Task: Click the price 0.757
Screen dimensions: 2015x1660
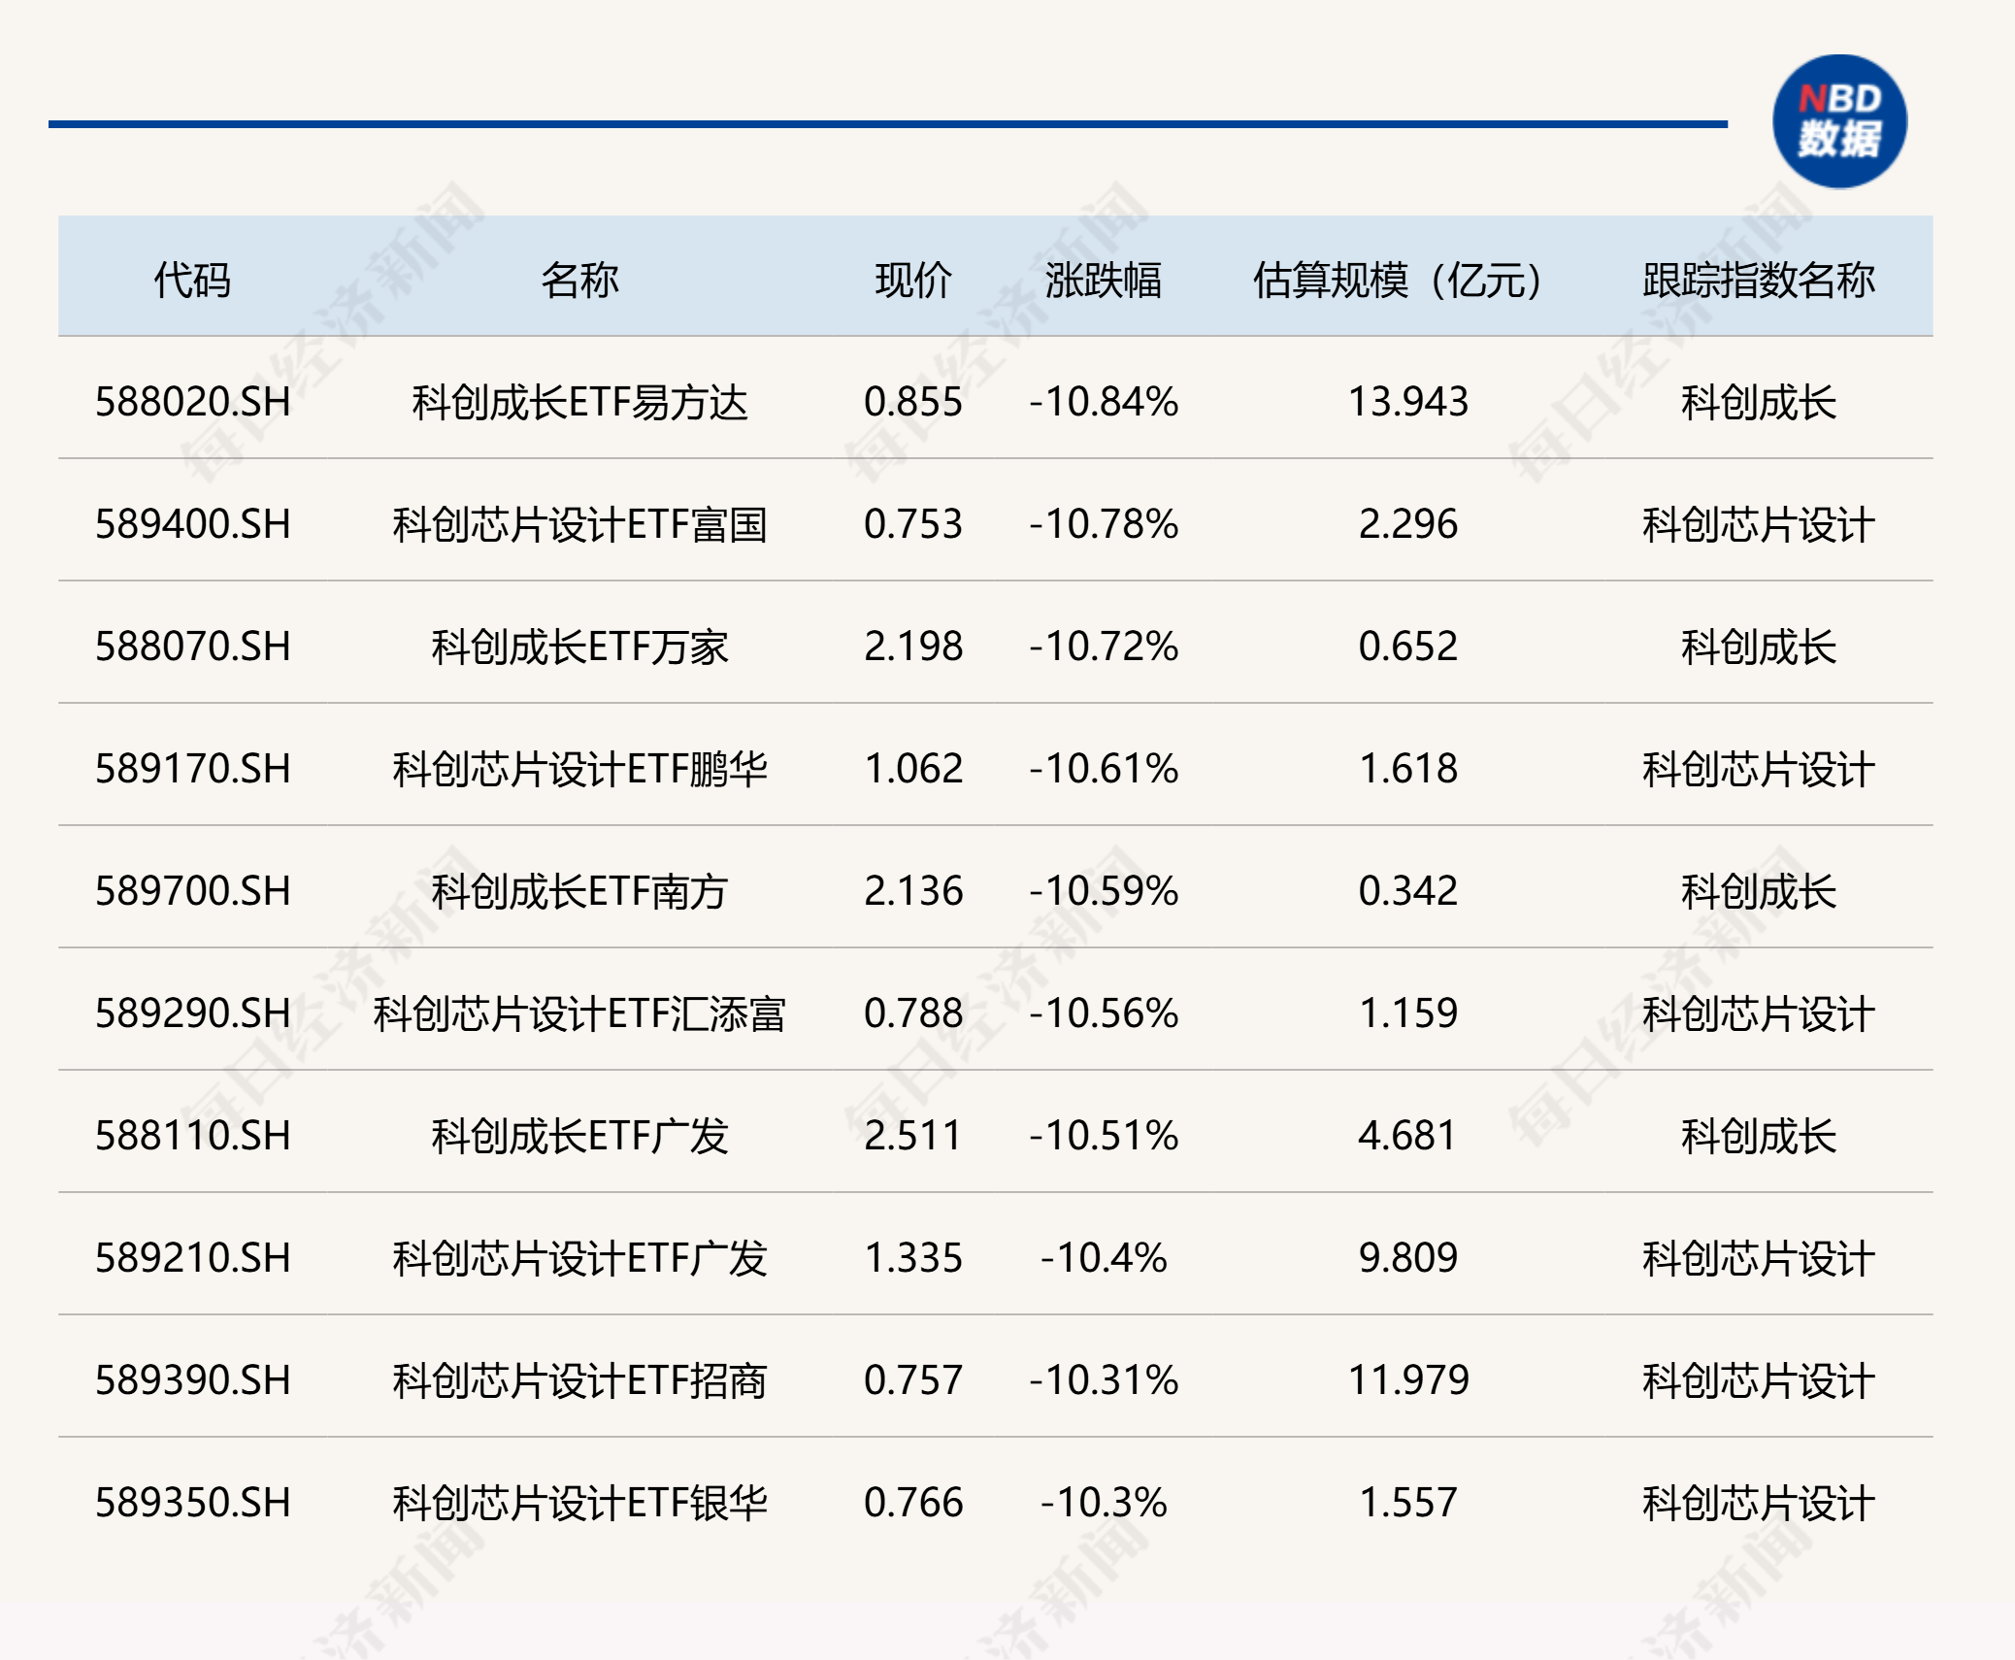Action: click(x=913, y=1380)
